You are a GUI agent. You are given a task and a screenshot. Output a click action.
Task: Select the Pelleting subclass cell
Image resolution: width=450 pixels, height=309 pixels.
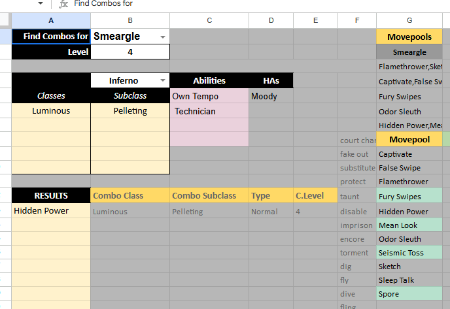tap(130, 111)
